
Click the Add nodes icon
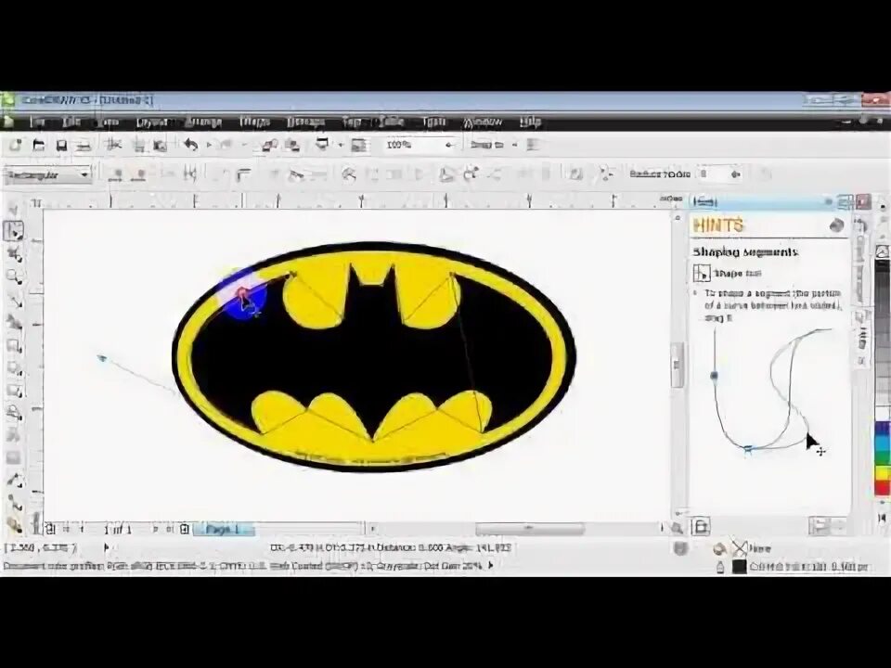(x=117, y=174)
